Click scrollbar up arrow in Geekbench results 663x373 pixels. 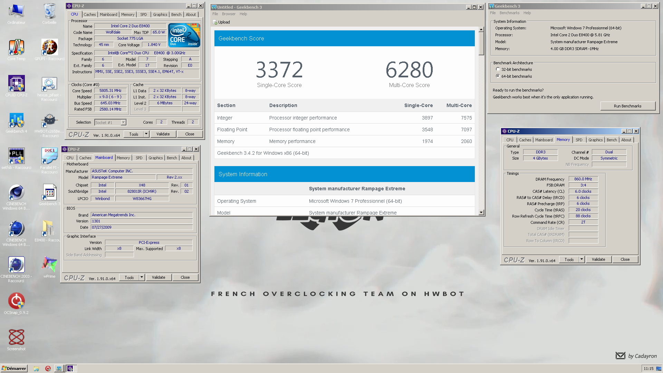(481, 30)
